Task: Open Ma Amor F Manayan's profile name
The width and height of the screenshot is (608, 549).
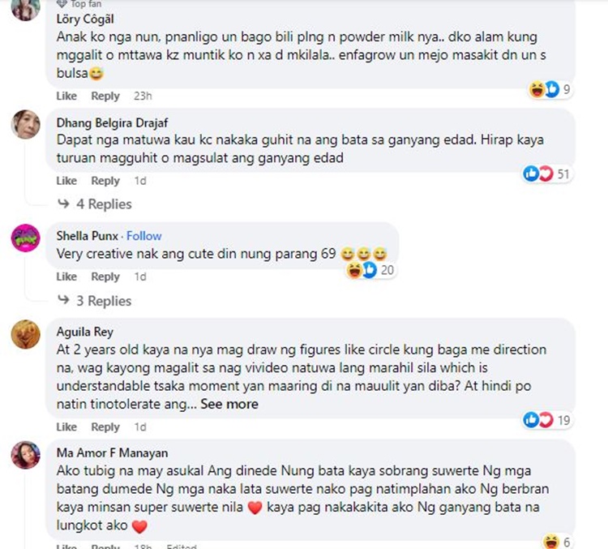Action: click(x=112, y=452)
